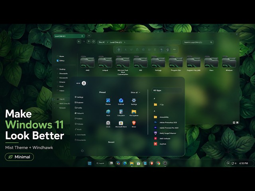Open Explorer in Start menu sidebar

point(79,102)
